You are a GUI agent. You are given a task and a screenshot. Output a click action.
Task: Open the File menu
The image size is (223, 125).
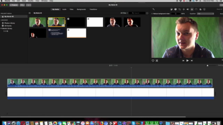coord(13,1)
